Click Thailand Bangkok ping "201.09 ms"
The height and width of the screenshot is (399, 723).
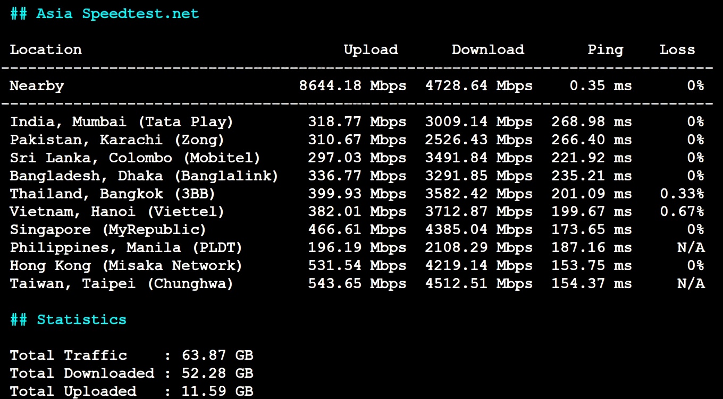coord(592,194)
